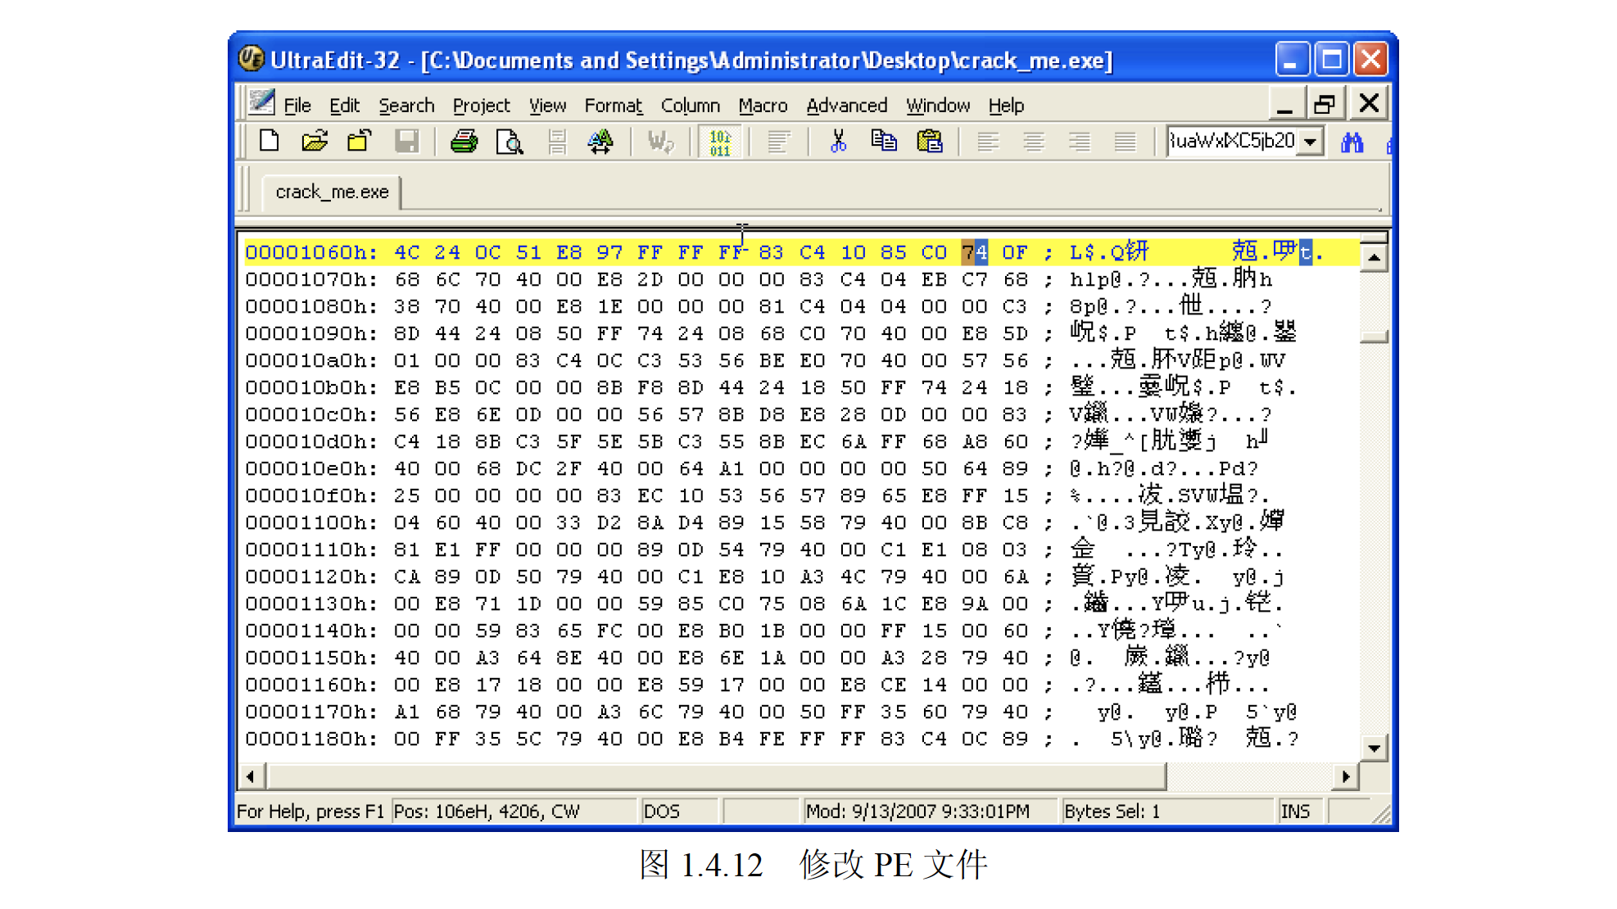The image size is (1617, 909).
Task: Click the vertical scrollbar down arrow
Action: (x=1374, y=747)
